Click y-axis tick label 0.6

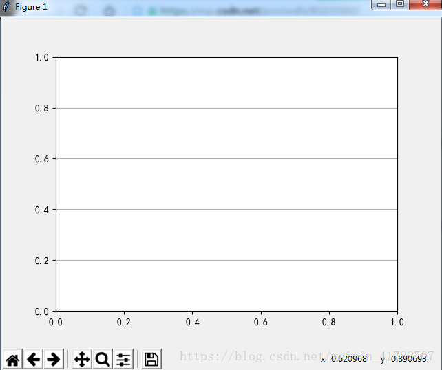click(42, 159)
